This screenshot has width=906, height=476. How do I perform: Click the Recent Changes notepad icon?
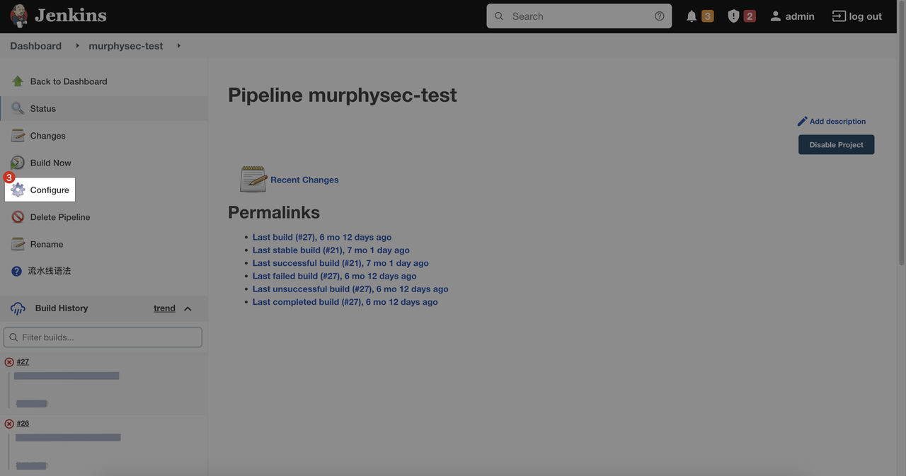tap(253, 180)
